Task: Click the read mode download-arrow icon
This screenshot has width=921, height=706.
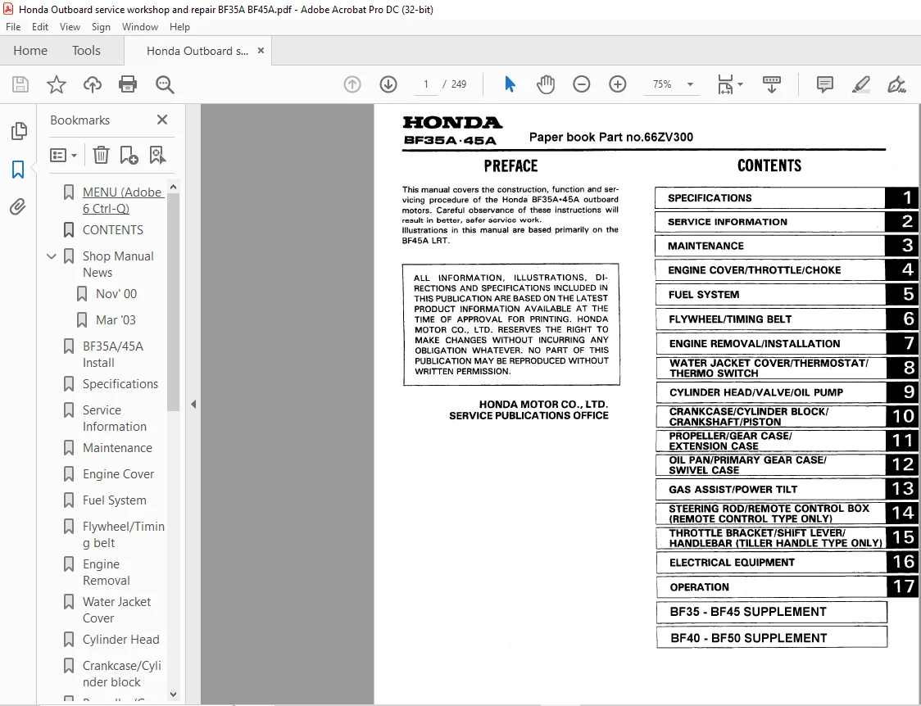Action: [x=771, y=84]
